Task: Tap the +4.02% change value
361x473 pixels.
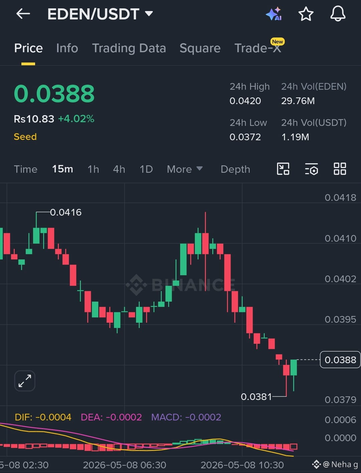Action: pyautogui.click(x=76, y=119)
